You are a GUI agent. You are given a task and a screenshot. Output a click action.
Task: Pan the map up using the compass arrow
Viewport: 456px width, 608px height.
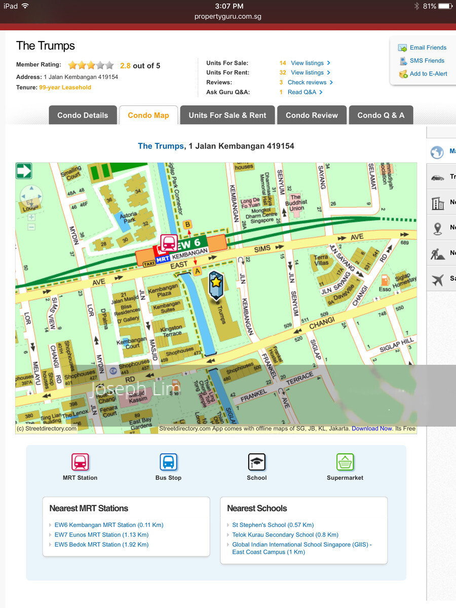point(31,188)
